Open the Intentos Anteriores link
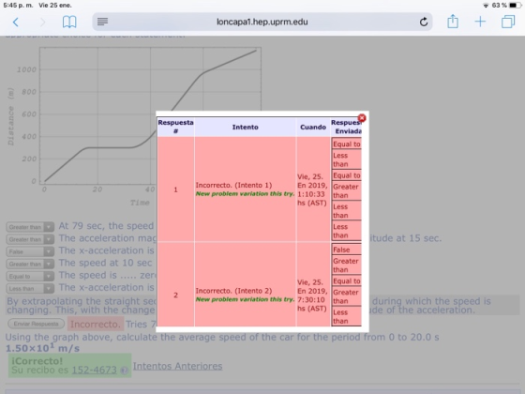This screenshot has width=525, height=394. point(177,366)
